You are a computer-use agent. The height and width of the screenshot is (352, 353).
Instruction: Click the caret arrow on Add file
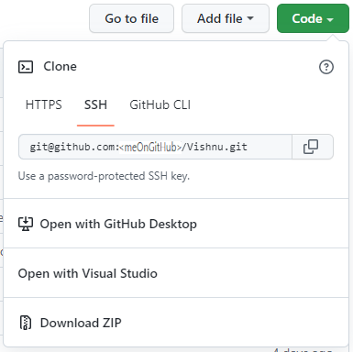(250, 18)
